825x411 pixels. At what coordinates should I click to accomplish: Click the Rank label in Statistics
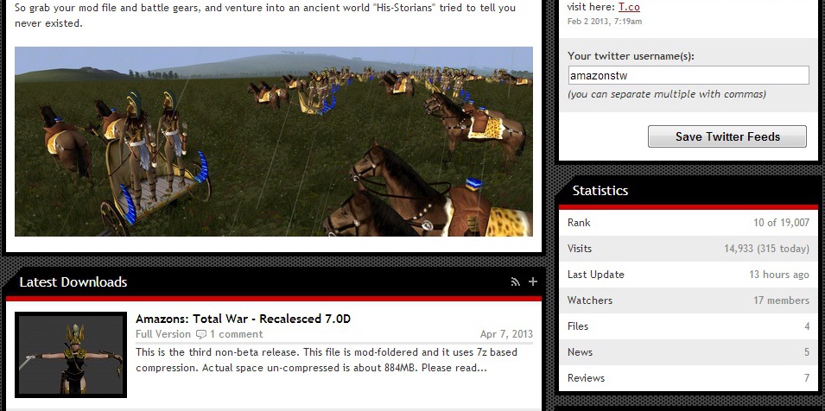click(579, 223)
